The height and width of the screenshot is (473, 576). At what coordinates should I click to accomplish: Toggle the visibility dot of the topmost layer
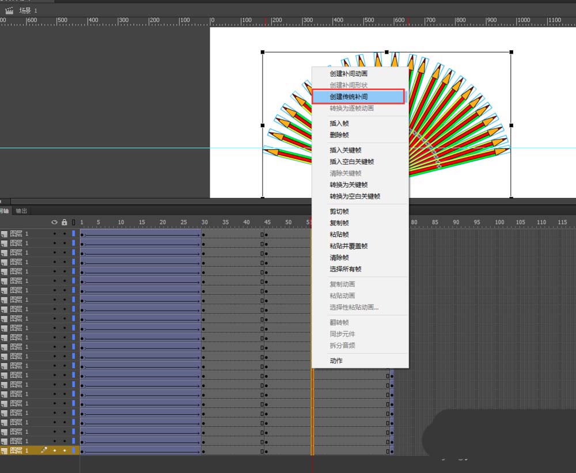click(55, 234)
